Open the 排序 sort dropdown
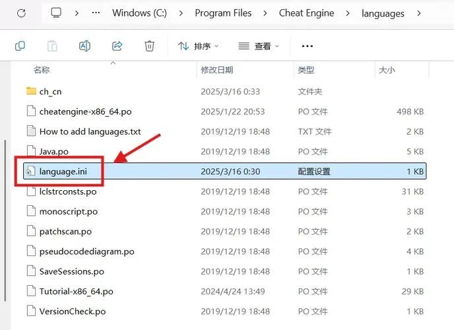The height and width of the screenshot is (330, 454). click(x=199, y=46)
